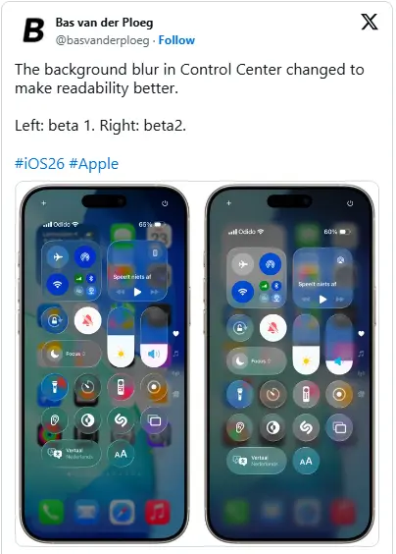
Task: Toggle airplane mode on the left phone
Action: (x=58, y=256)
